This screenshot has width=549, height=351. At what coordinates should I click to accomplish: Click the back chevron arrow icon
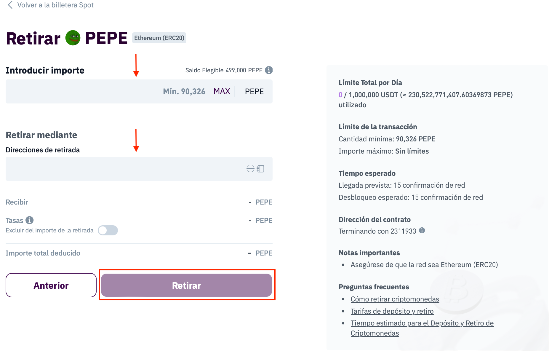(10, 5)
